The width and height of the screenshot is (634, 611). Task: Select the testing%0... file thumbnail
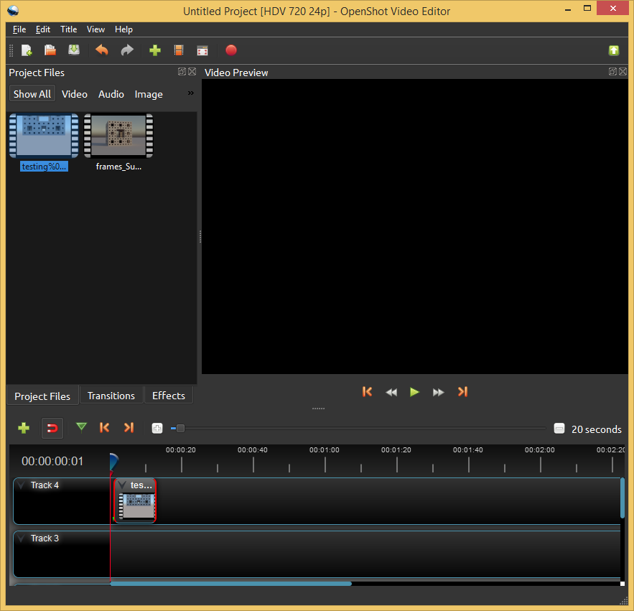44,136
